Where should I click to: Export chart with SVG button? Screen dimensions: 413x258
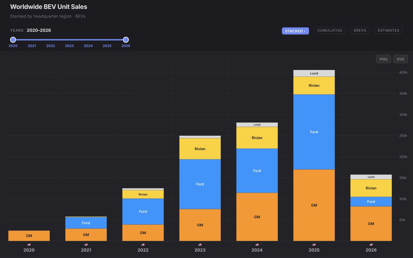click(x=400, y=59)
